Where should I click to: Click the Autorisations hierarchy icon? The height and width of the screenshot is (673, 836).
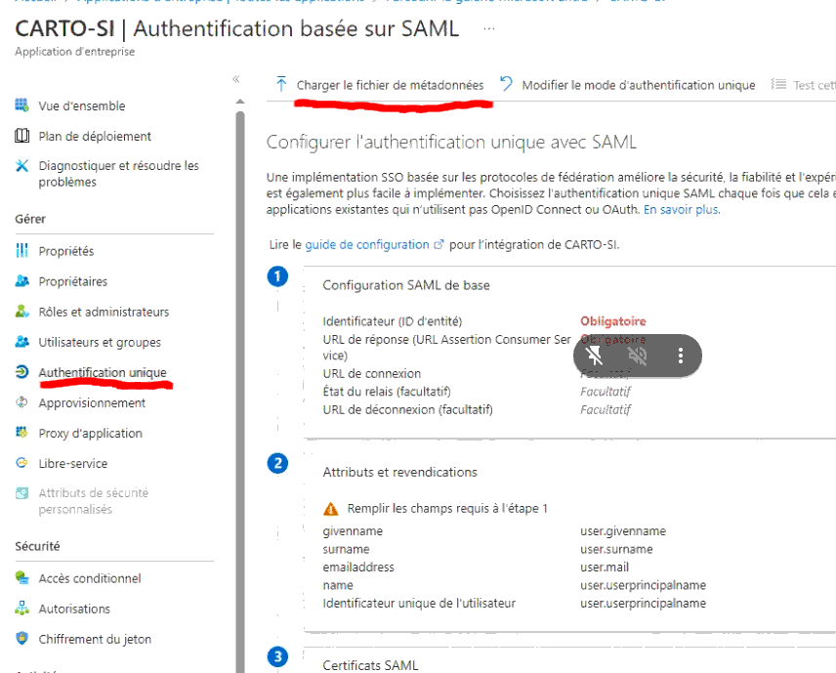click(21, 608)
